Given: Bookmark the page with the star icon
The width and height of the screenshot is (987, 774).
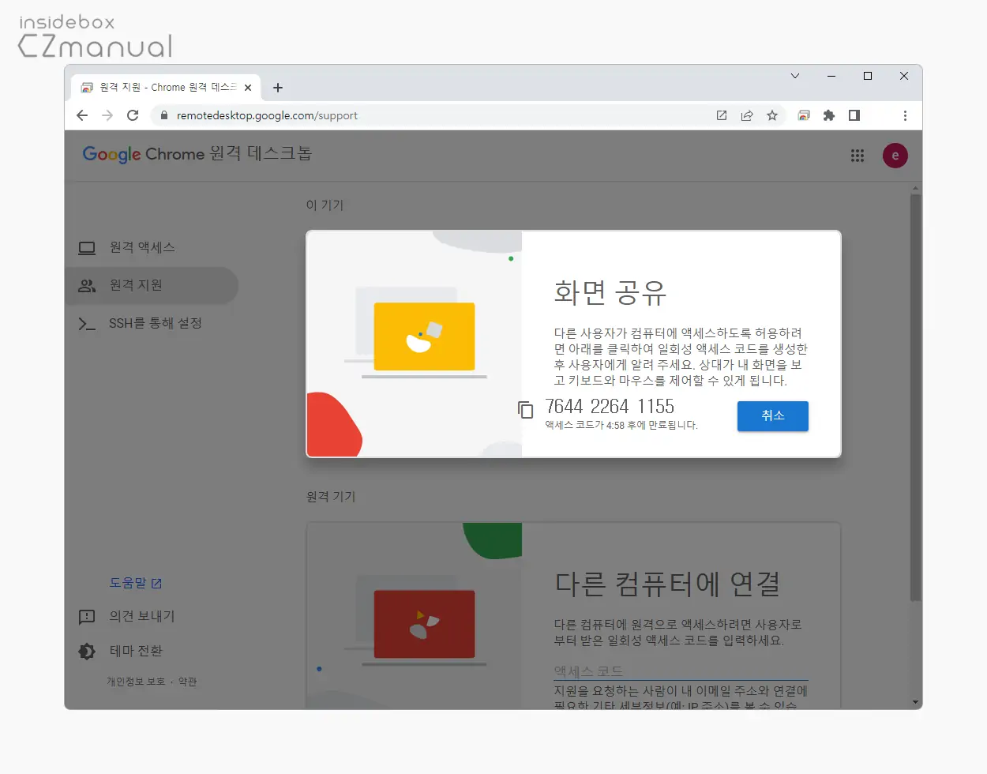Looking at the screenshot, I should (772, 115).
